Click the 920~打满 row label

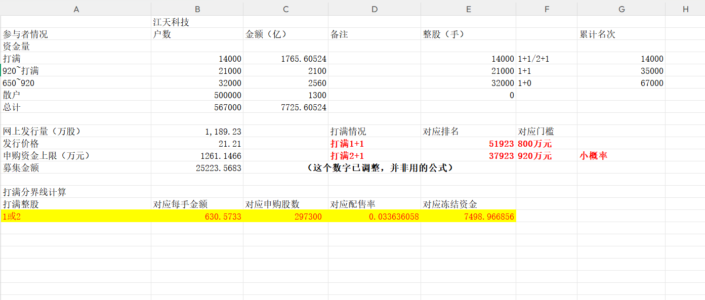click(x=76, y=71)
